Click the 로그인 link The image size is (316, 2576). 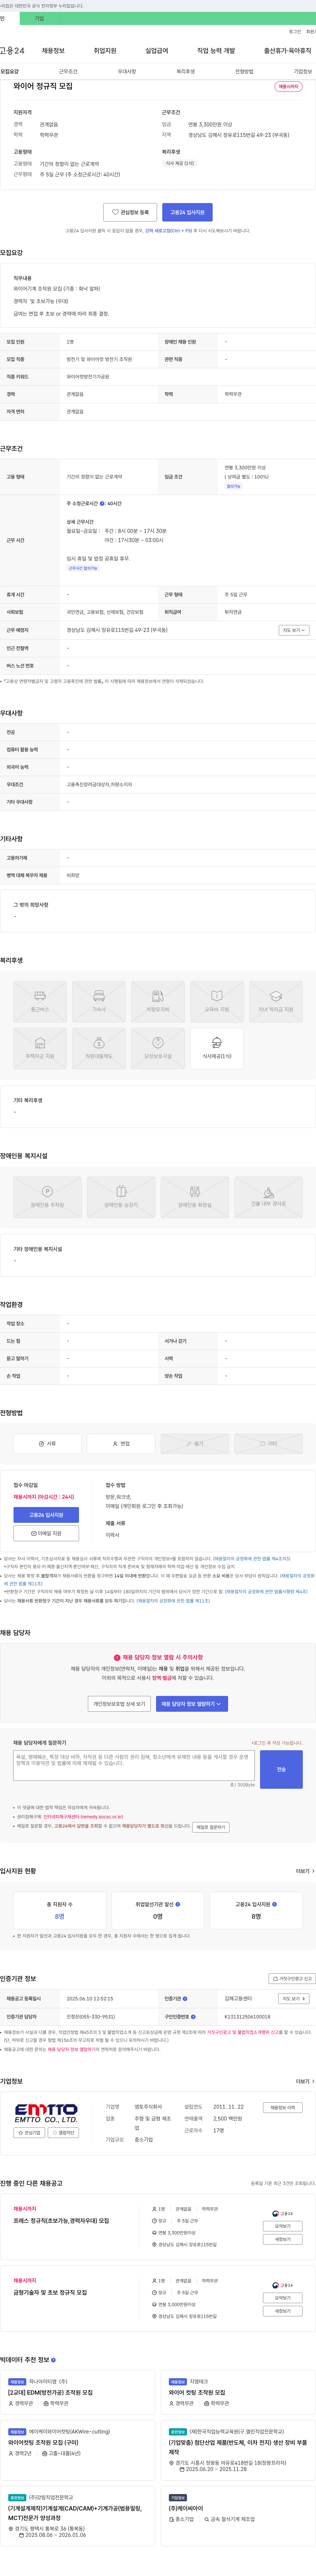coord(295,32)
